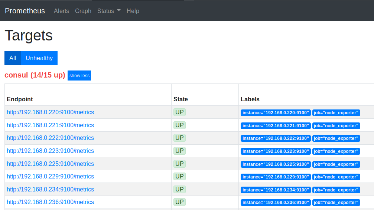
Task: Open the 192.168.0.220:9100 metrics endpoint
Action: click(x=51, y=112)
